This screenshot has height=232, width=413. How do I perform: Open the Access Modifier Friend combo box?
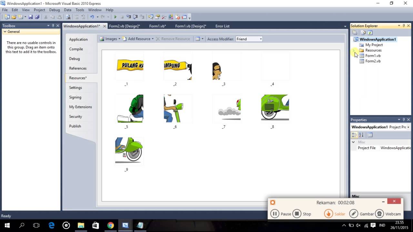(x=249, y=39)
